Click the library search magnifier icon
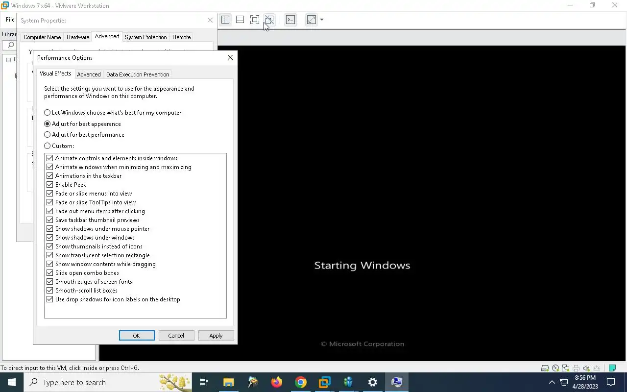The height and width of the screenshot is (392, 627). tap(10, 45)
